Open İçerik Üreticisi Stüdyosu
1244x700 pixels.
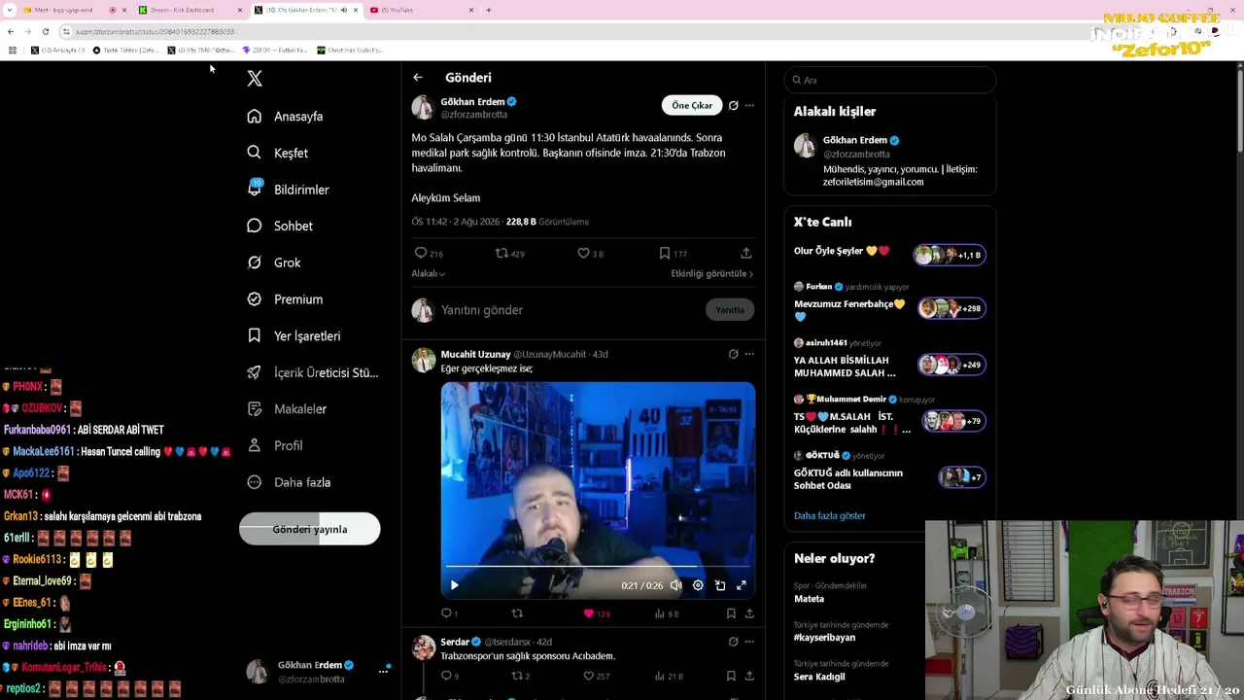point(312,372)
